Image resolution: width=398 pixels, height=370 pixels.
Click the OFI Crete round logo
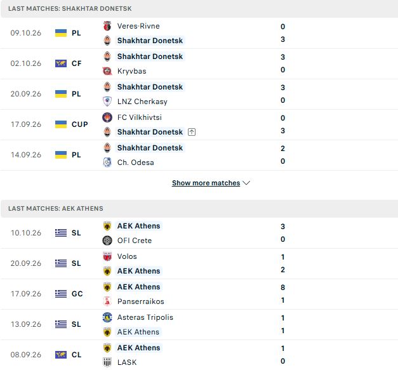(107, 241)
